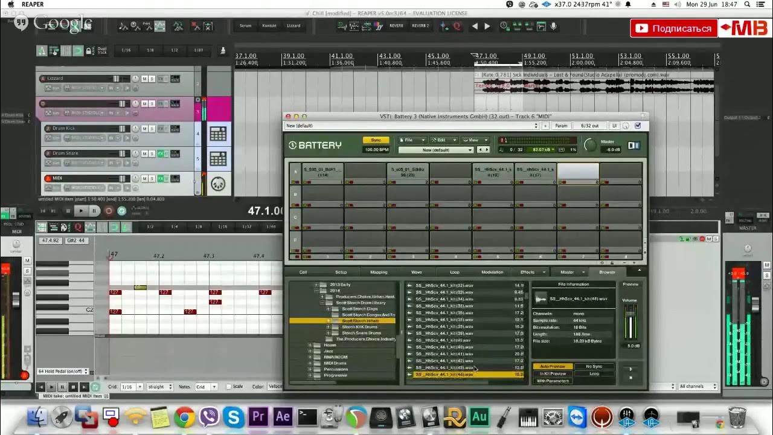Screen dimensions: 773x435
Task: Open the drum machine icon on Drum Kick track
Action: pyautogui.click(x=218, y=134)
